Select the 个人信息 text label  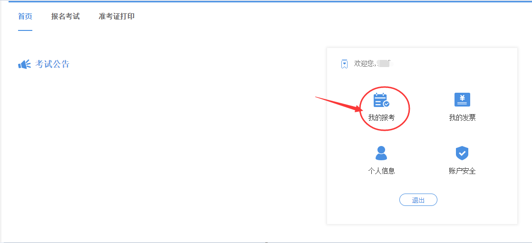[381, 171]
